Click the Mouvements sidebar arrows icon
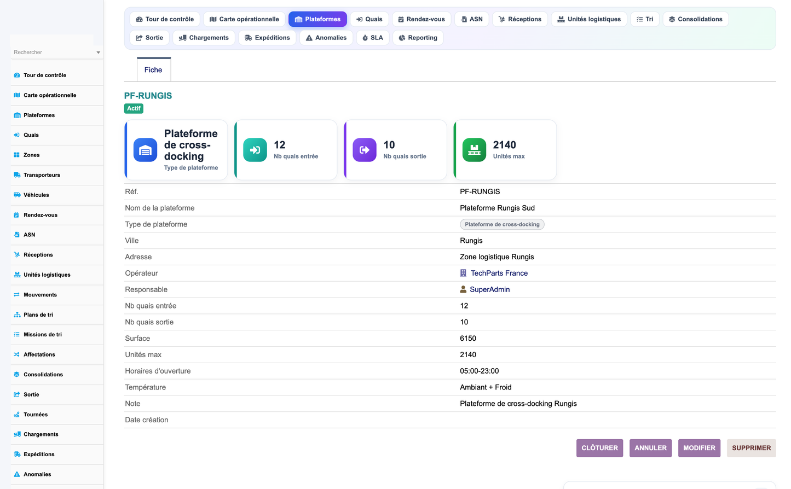Viewport: 791px width, 489px height. (x=17, y=295)
